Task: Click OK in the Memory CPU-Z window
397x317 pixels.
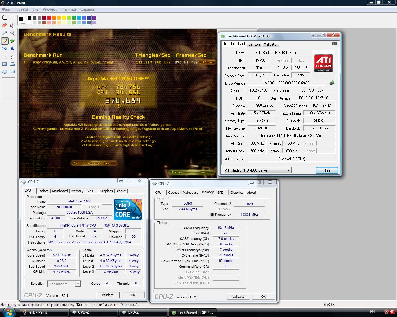Action: coord(263,297)
